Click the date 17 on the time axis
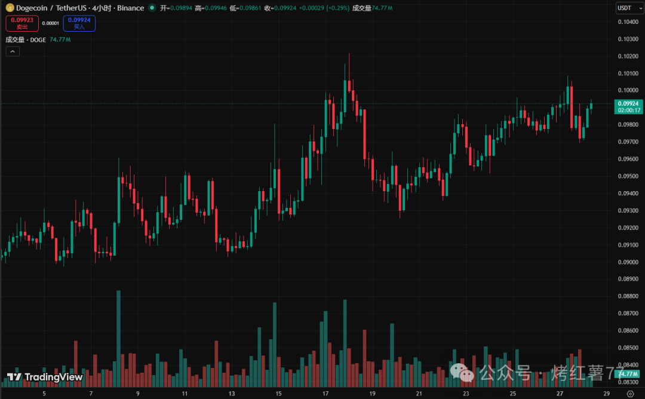 (325, 394)
